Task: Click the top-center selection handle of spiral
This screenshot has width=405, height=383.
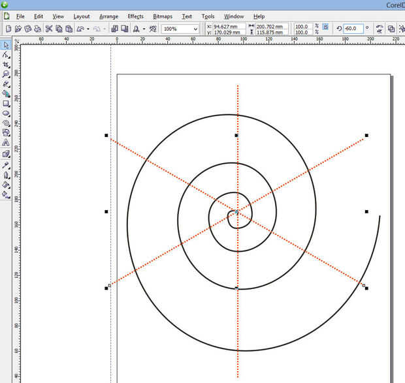Action: click(236, 135)
